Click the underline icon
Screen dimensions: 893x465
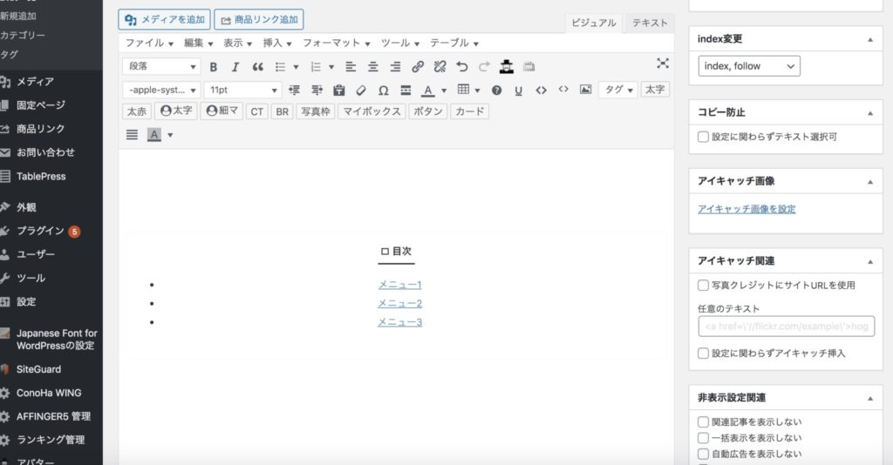[x=519, y=90]
